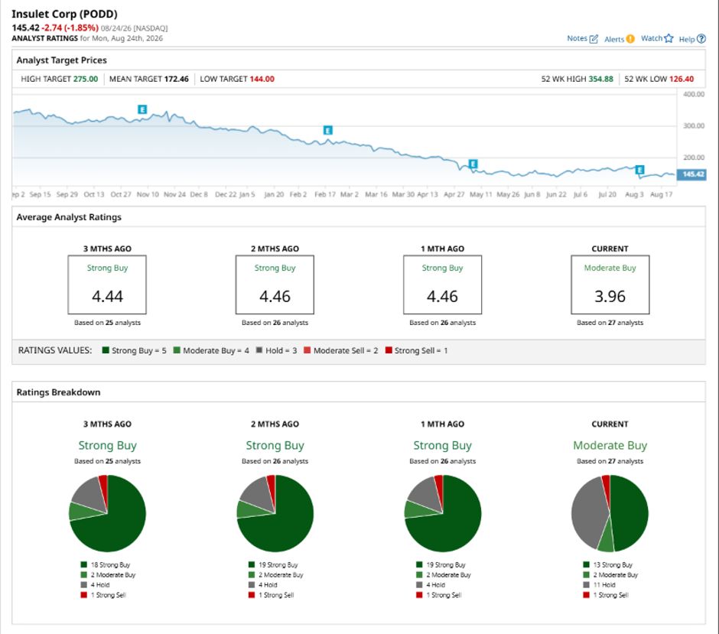This screenshot has height=634, width=719.
Task: Click 13 Strong Buy legend swatch
Action: (x=586, y=564)
